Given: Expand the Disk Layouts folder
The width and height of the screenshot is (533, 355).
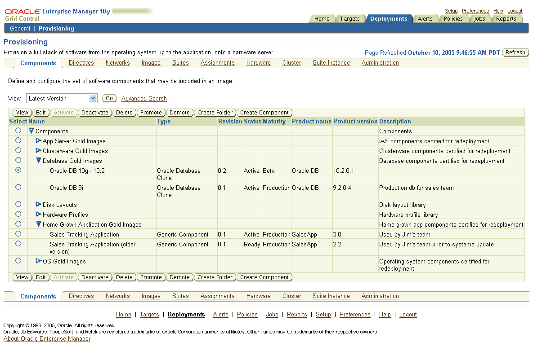Looking at the screenshot, I should pos(39,204).
